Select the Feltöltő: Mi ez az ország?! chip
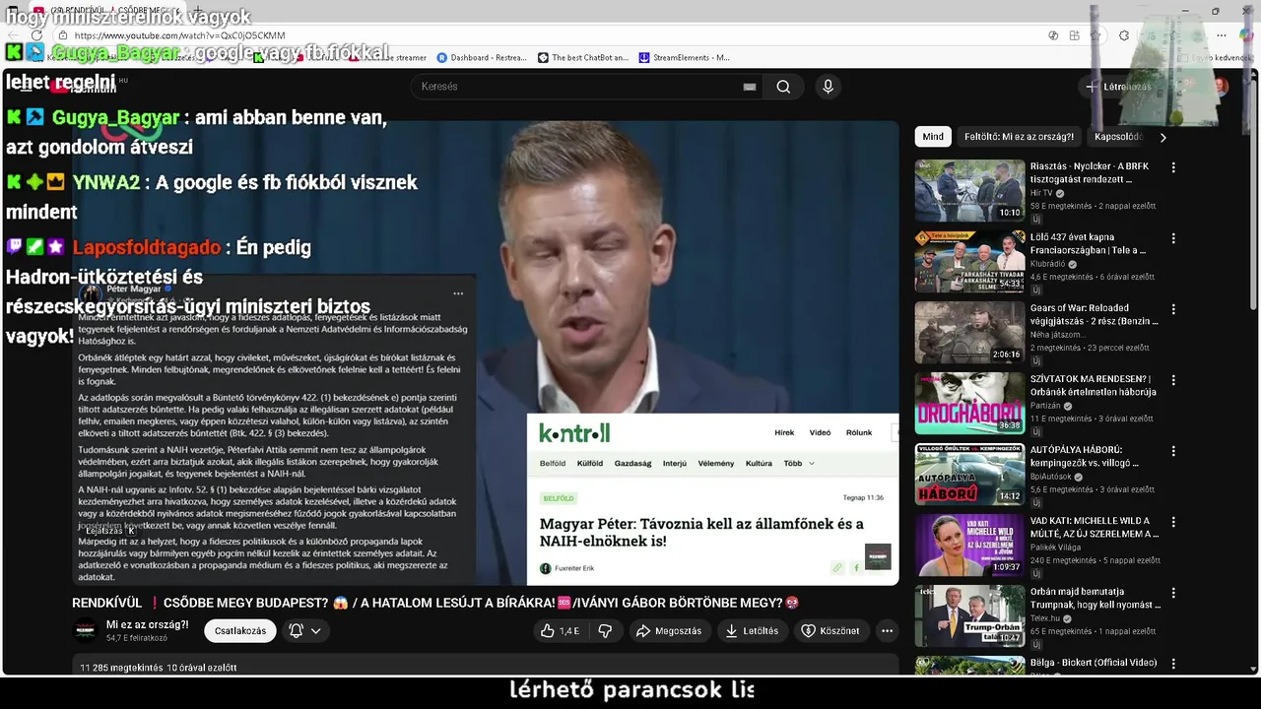Image resolution: width=1261 pixels, height=709 pixels. click(1019, 137)
